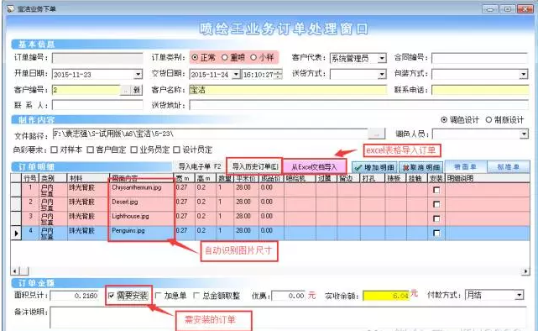Click into the 合同编号 input field
Viewport: 538px width, 331px height.
479,58
